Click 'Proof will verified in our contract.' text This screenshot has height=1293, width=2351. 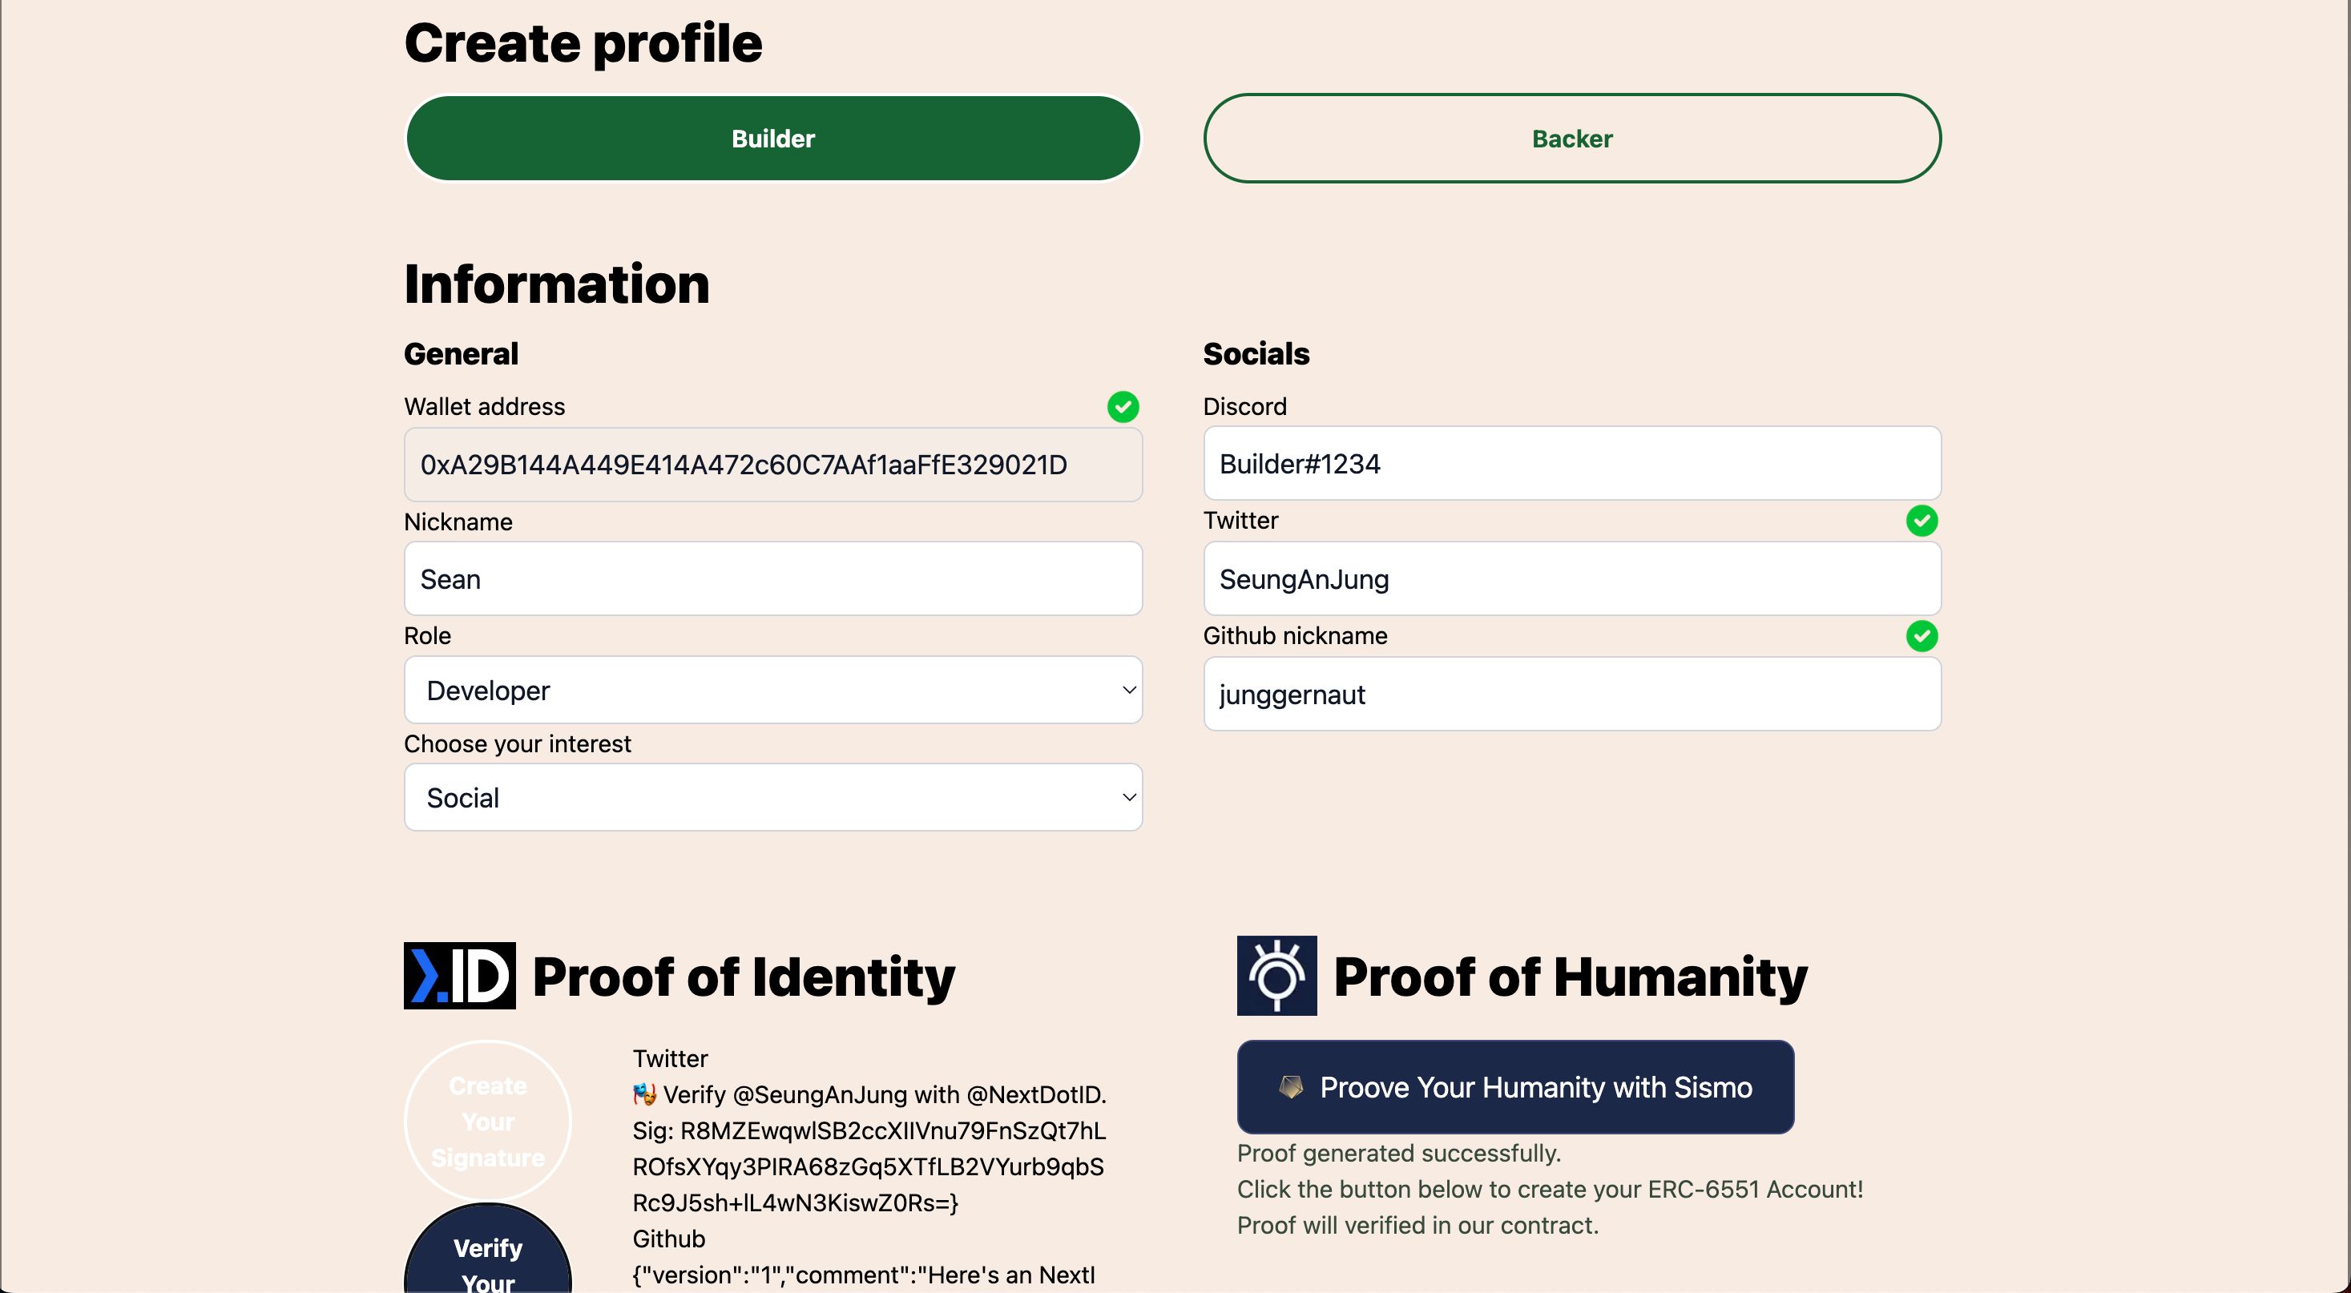1417,1226
